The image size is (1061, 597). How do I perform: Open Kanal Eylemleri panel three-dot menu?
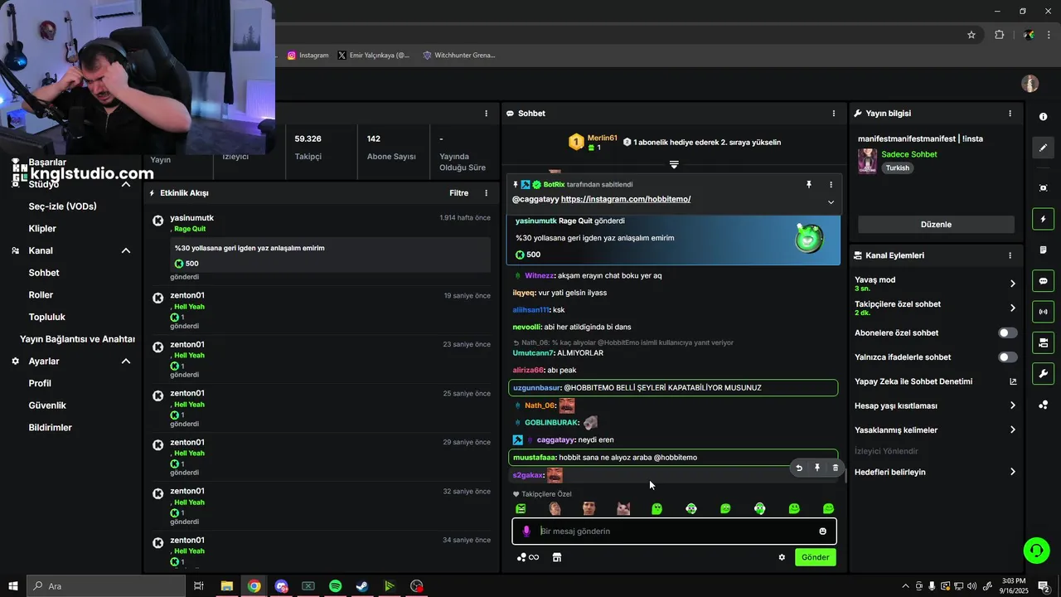coord(1010,255)
